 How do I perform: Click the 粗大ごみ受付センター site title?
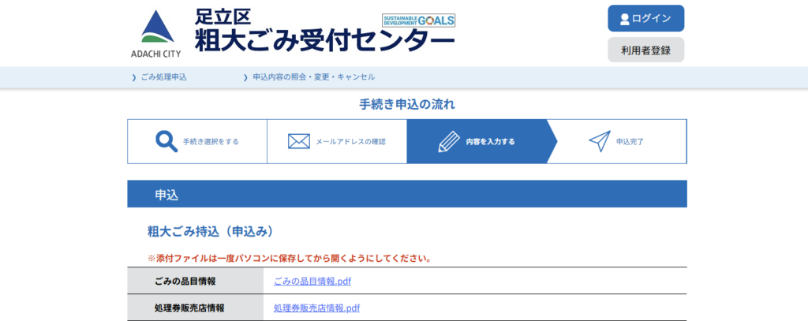pos(324,39)
